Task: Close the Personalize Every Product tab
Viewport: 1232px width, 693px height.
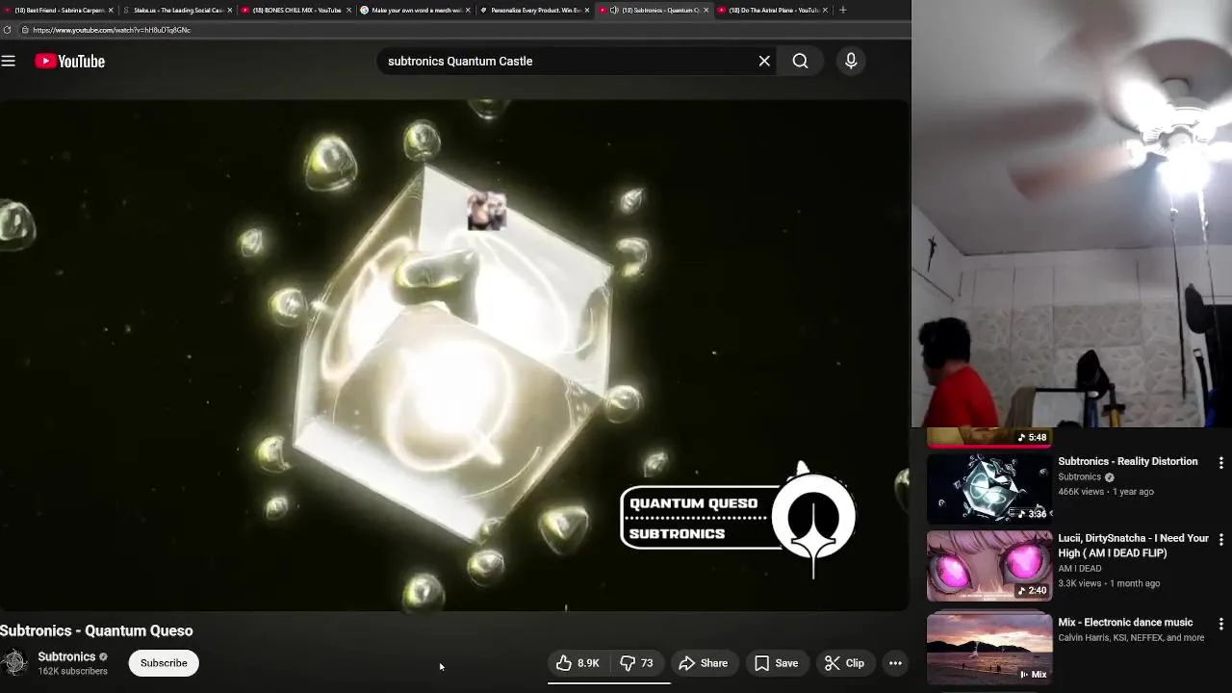Action: point(587,10)
